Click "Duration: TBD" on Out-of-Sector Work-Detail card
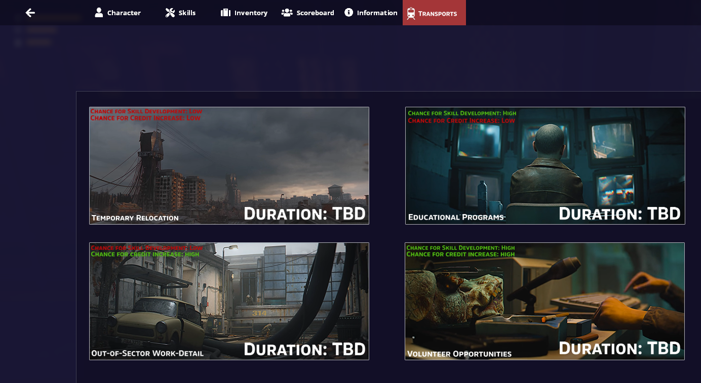This screenshot has width=701, height=383. point(304,349)
